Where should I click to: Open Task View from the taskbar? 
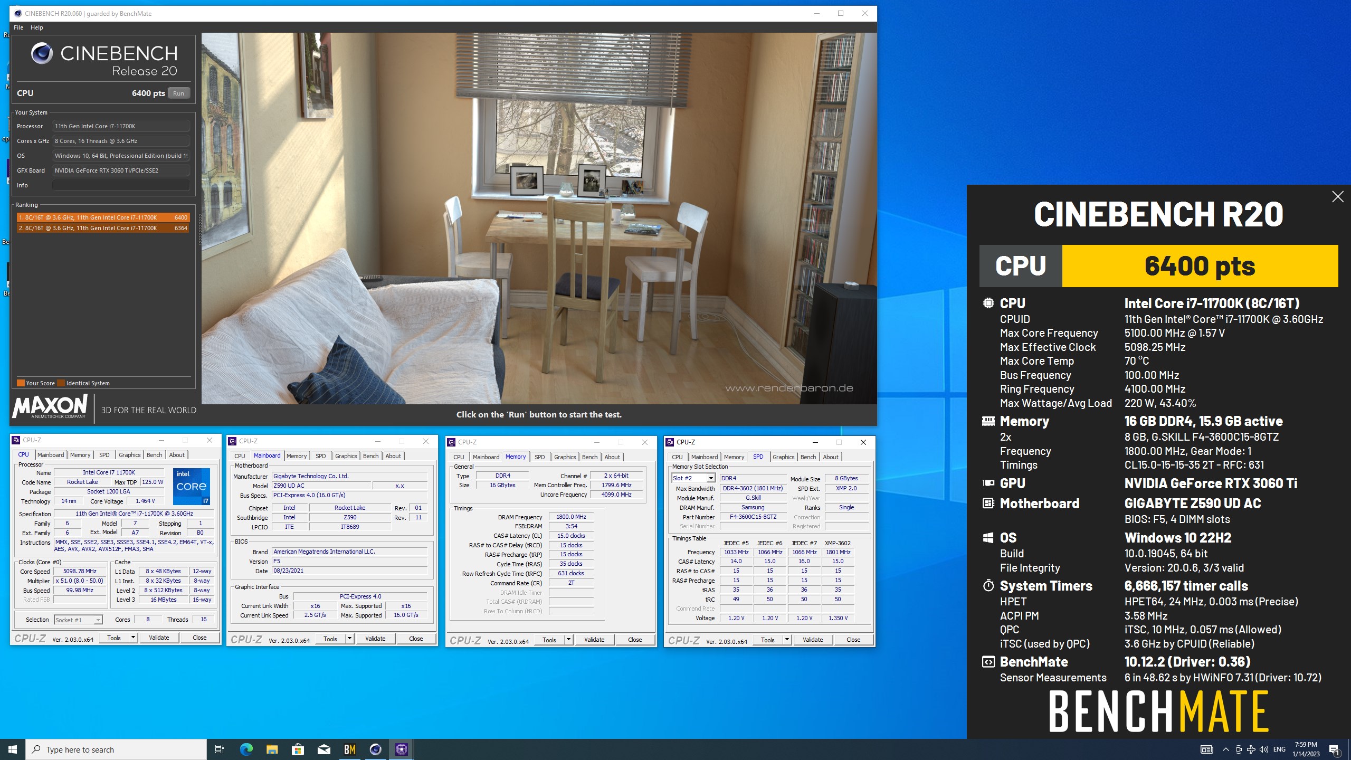(x=220, y=749)
